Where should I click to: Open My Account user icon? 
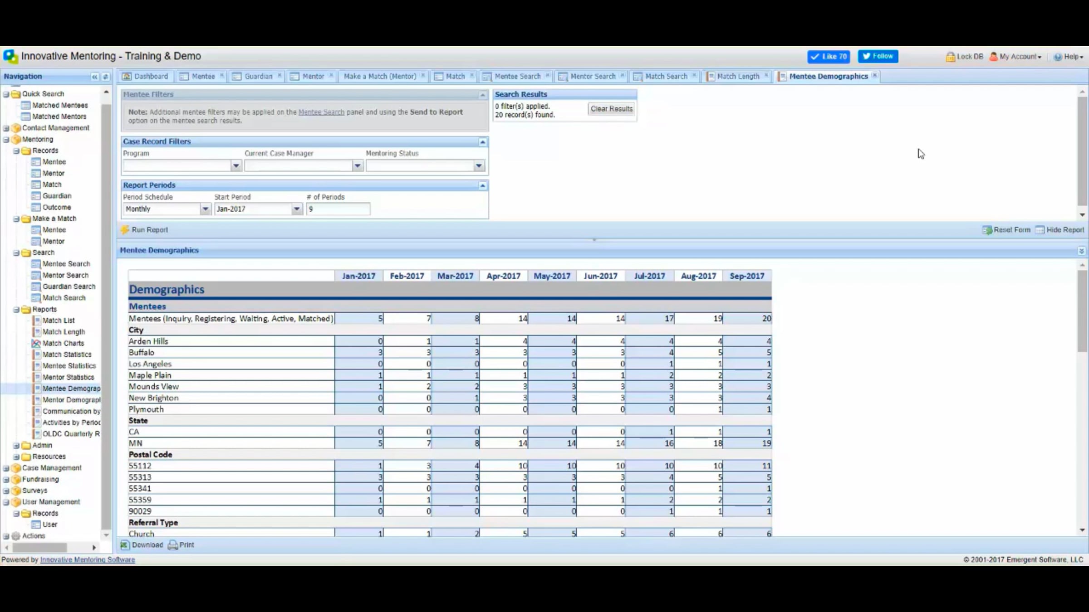(x=993, y=57)
